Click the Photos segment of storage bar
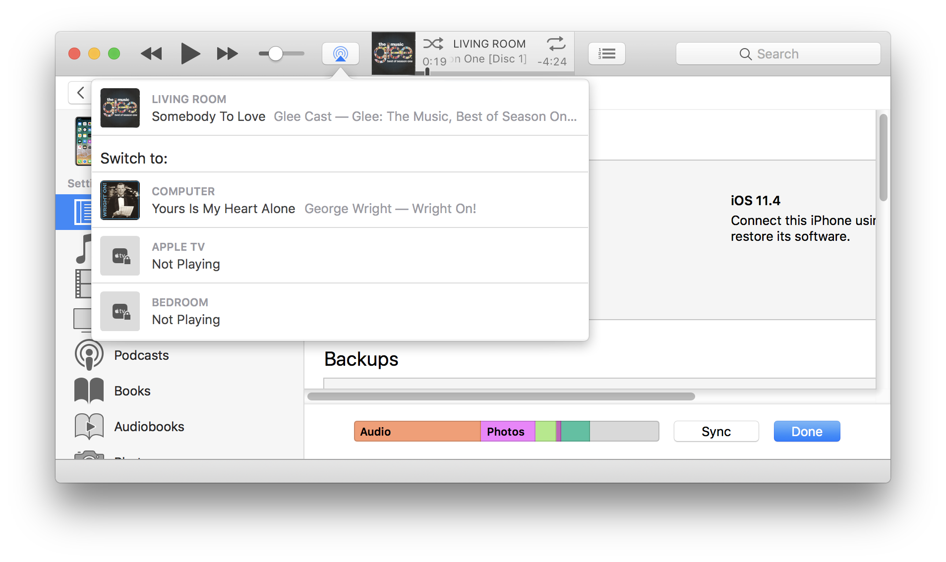The width and height of the screenshot is (946, 562). pyautogui.click(x=508, y=431)
